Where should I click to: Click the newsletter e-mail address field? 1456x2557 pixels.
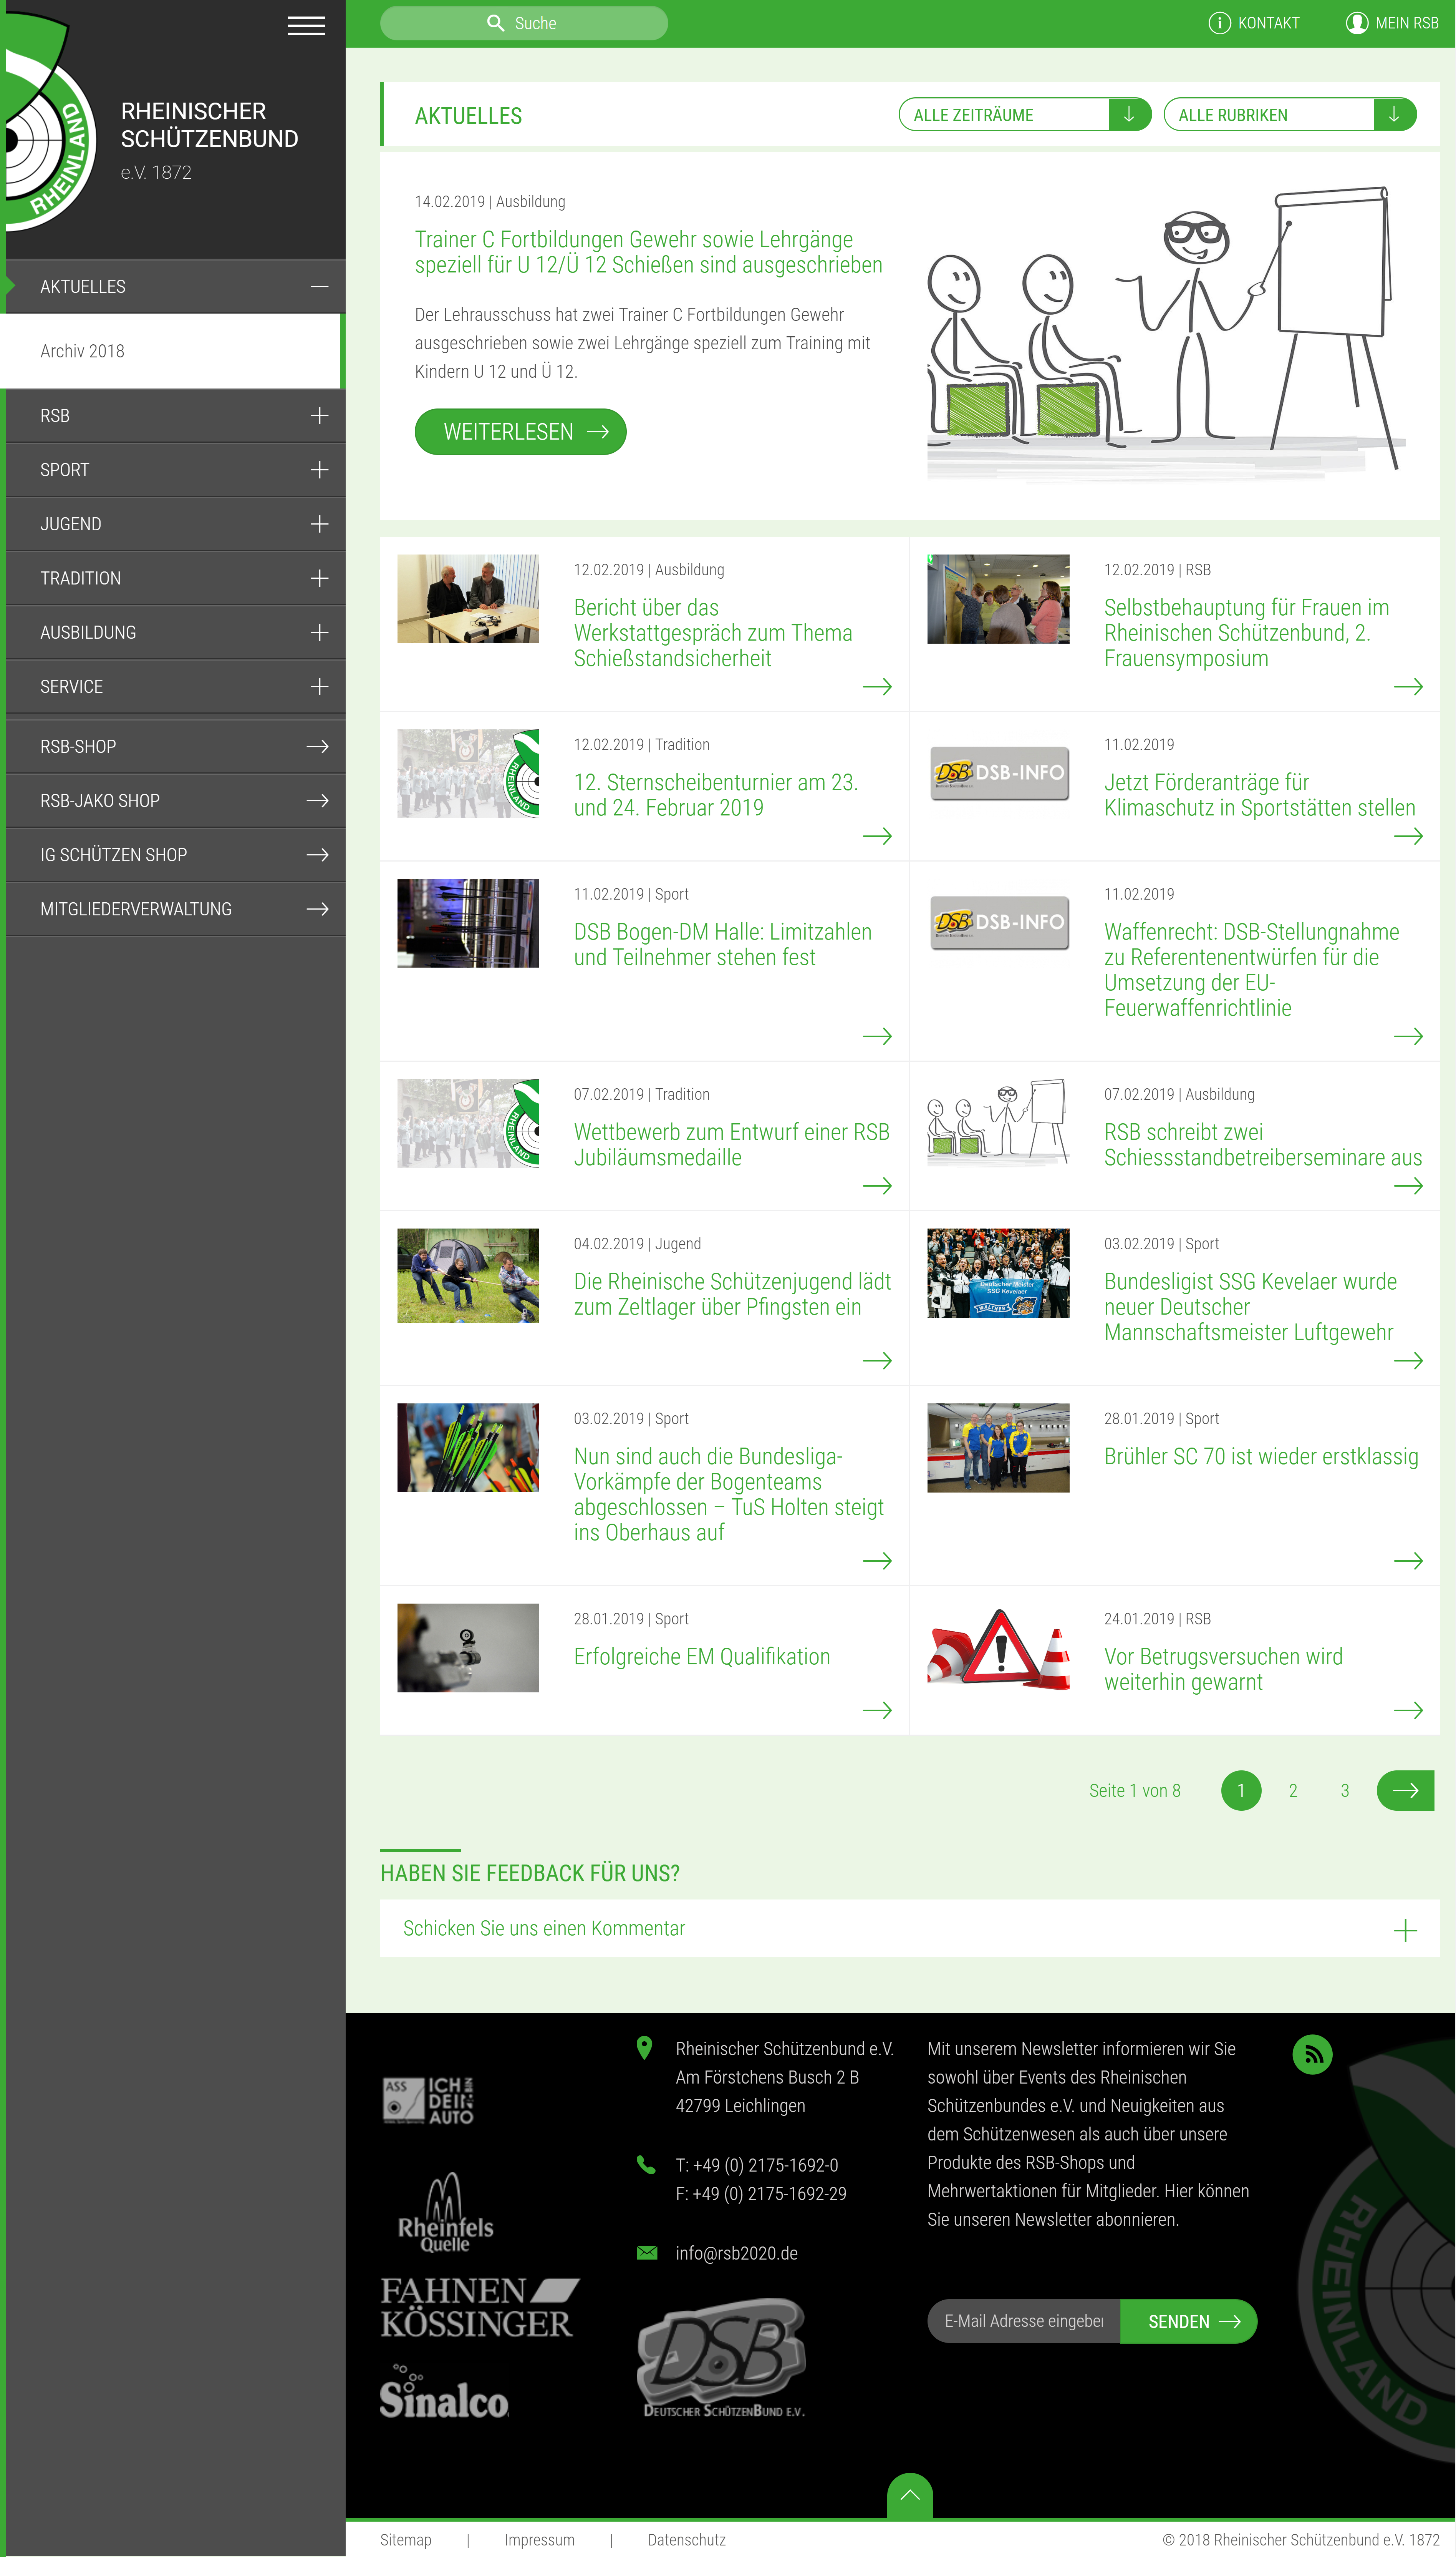[1024, 2321]
